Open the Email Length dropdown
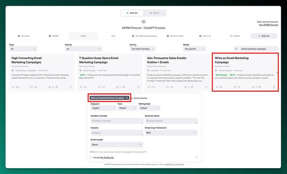This screenshot has width=287, height=174. [x=117, y=144]
